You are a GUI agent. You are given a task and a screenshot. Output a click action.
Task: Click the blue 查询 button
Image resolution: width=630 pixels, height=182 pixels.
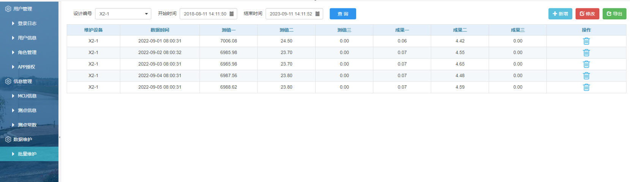343,14
